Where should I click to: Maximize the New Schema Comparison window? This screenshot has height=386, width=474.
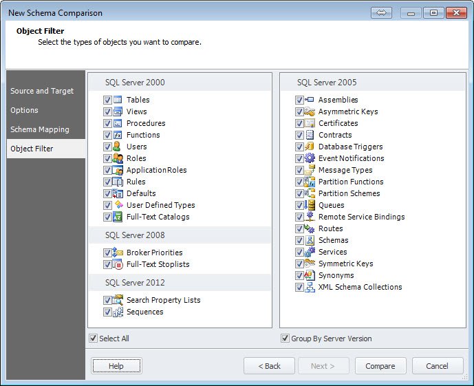click(433, 12)
